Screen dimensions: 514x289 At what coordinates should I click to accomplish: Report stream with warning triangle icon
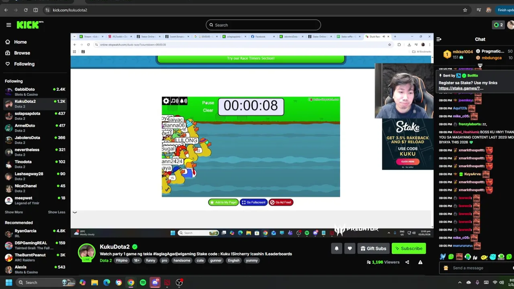[x=420, y=262]
